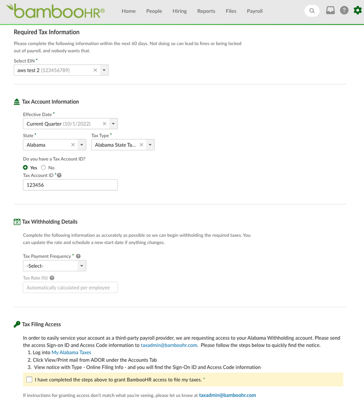Screen dimensions: 364x414
Task: Expand the Tax Type dropdown arrow
Action: (x=150, y=145)
